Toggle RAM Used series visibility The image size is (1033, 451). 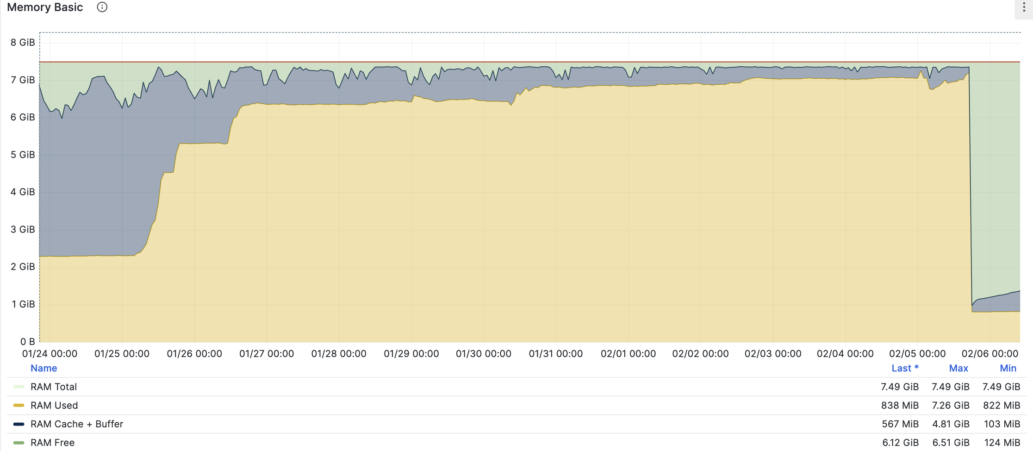coord(54,405)
